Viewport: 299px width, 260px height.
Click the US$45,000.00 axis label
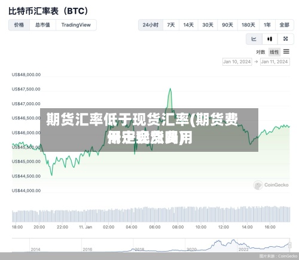point(26,161)
